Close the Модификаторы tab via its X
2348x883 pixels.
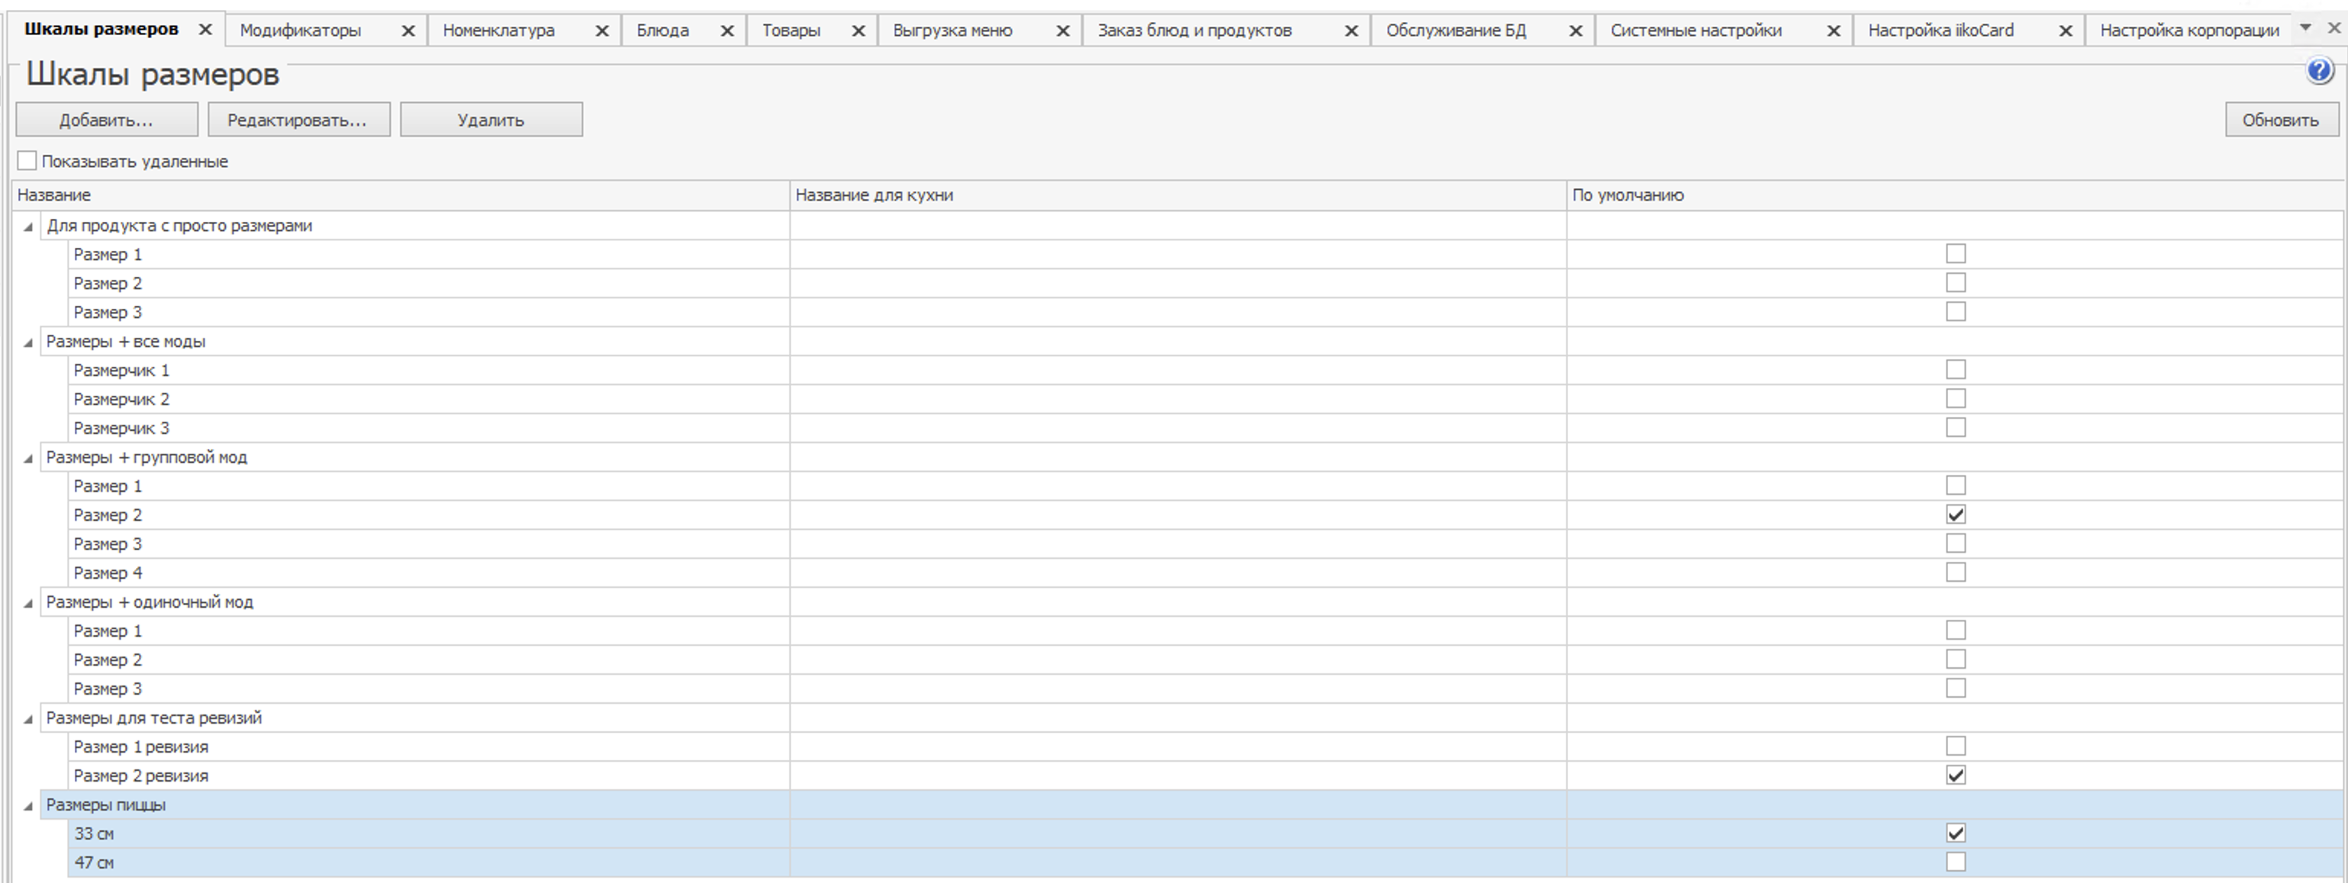408,31
